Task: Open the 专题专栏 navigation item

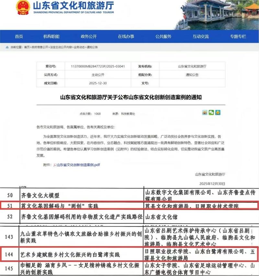Action: 238,36
